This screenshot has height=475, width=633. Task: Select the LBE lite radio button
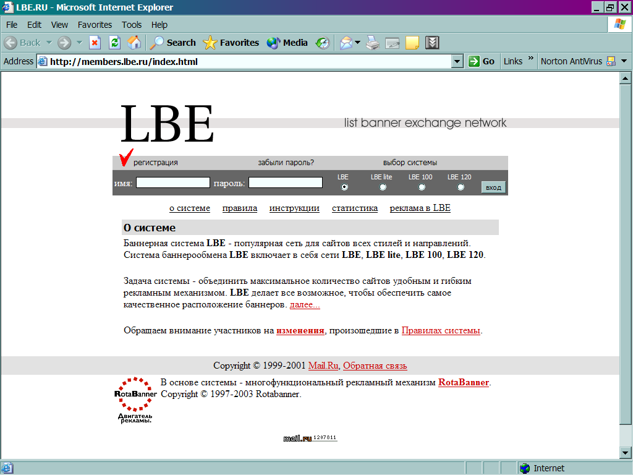pyautogui.click(x=383, y=187)
